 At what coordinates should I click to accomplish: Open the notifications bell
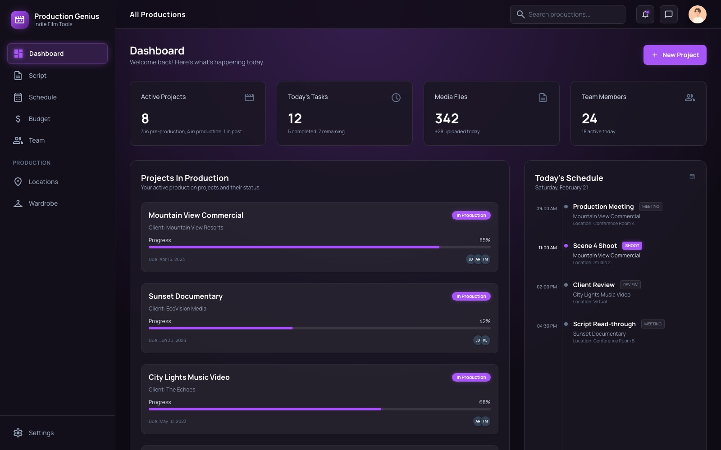coord(645,14)
